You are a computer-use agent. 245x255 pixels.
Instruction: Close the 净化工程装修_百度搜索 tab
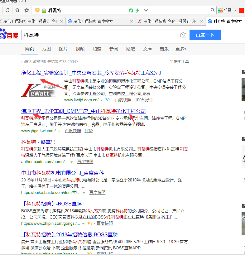132,22
